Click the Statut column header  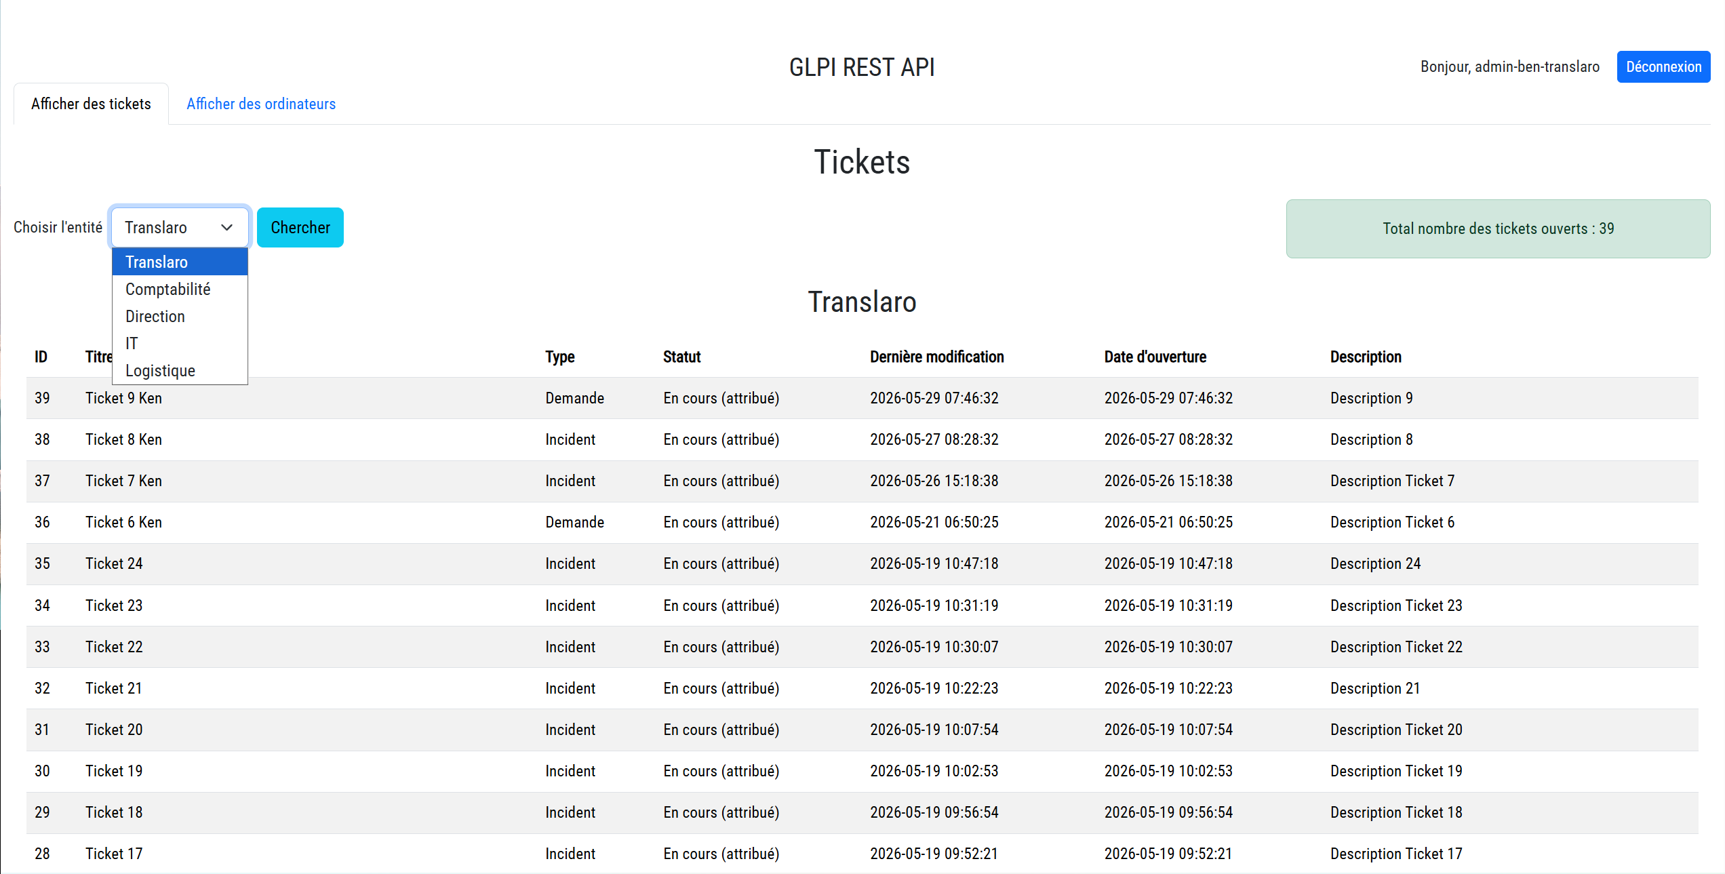[681, 357]
